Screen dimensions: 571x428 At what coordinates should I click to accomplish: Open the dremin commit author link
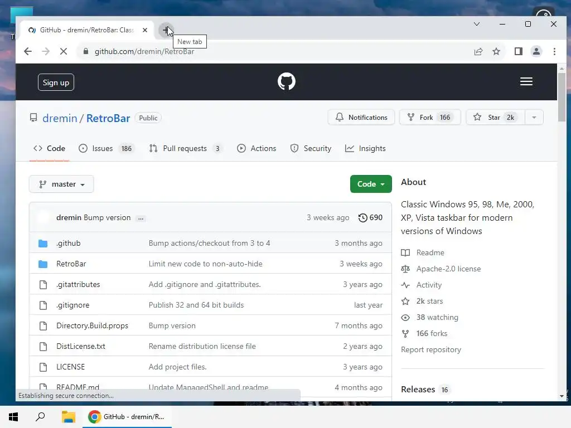[x=69, y=218]
